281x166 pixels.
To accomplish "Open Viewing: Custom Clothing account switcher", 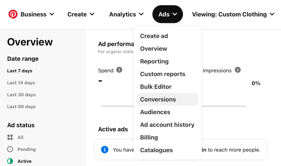I will click(233, 14).
